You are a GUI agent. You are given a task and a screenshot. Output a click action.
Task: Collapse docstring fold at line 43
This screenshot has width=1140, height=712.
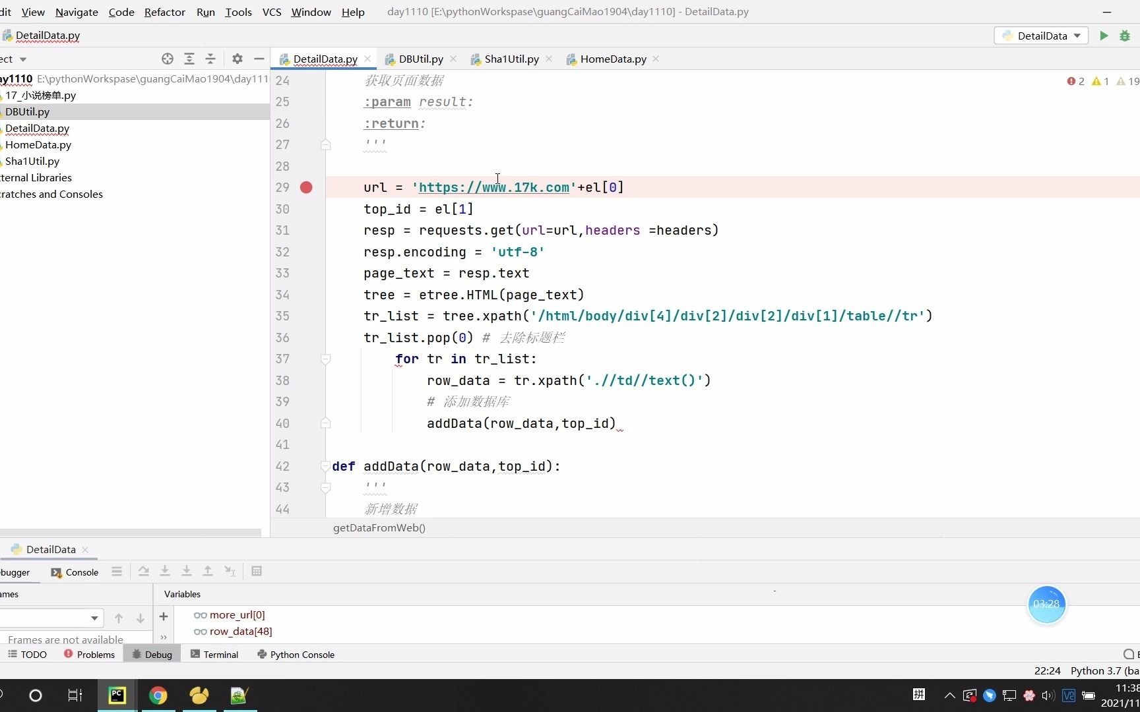[x=325, y=487]
